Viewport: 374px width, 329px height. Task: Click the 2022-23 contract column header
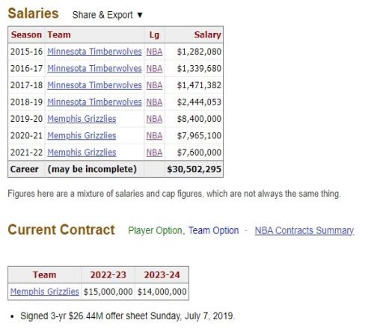[108, 275]
